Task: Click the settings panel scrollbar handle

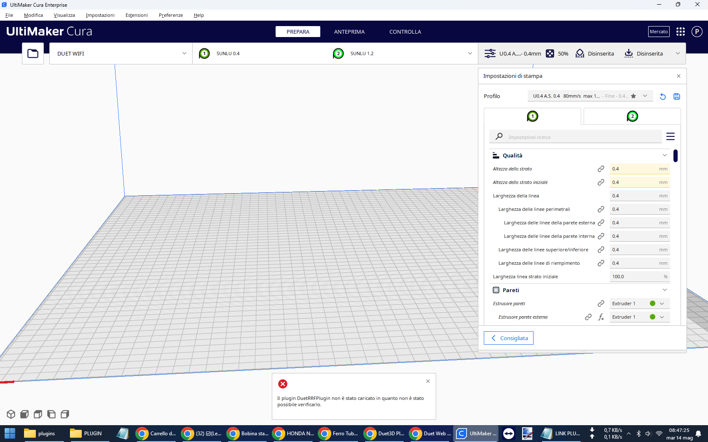Action: 676,156
